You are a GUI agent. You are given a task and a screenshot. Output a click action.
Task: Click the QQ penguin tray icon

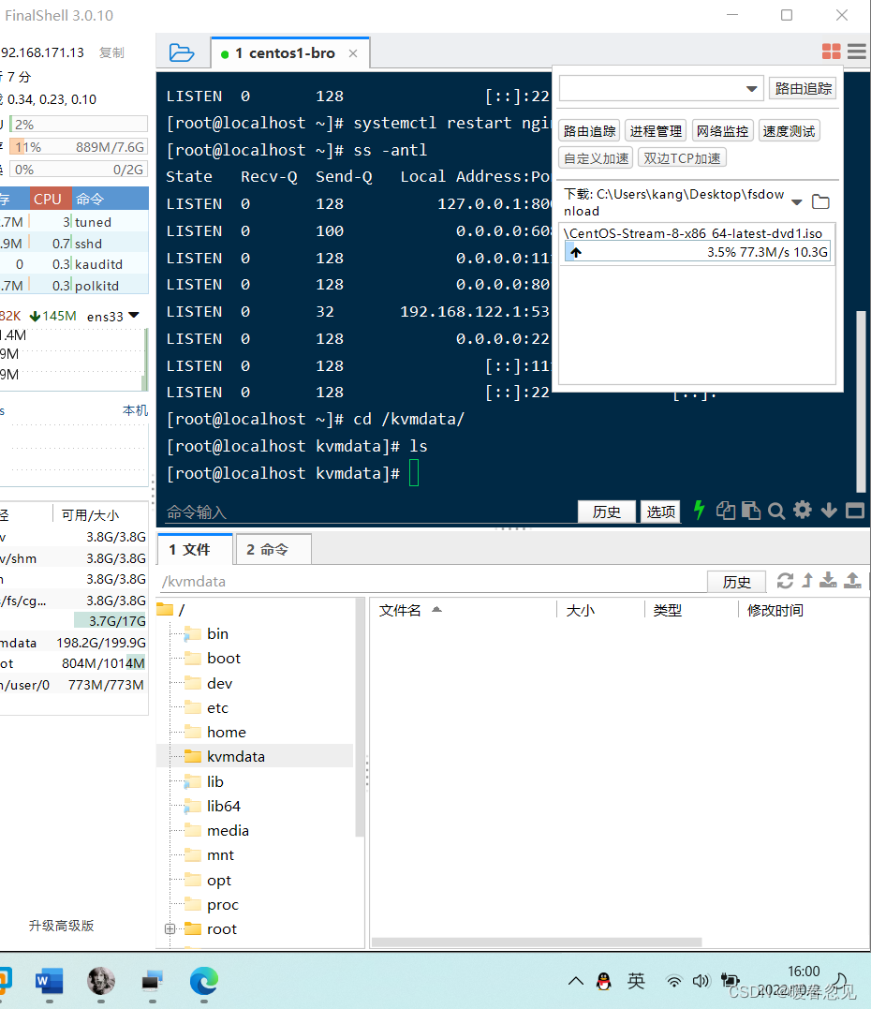coord(603,981)
